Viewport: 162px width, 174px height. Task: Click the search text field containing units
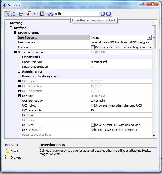click(x=77, y=14)
